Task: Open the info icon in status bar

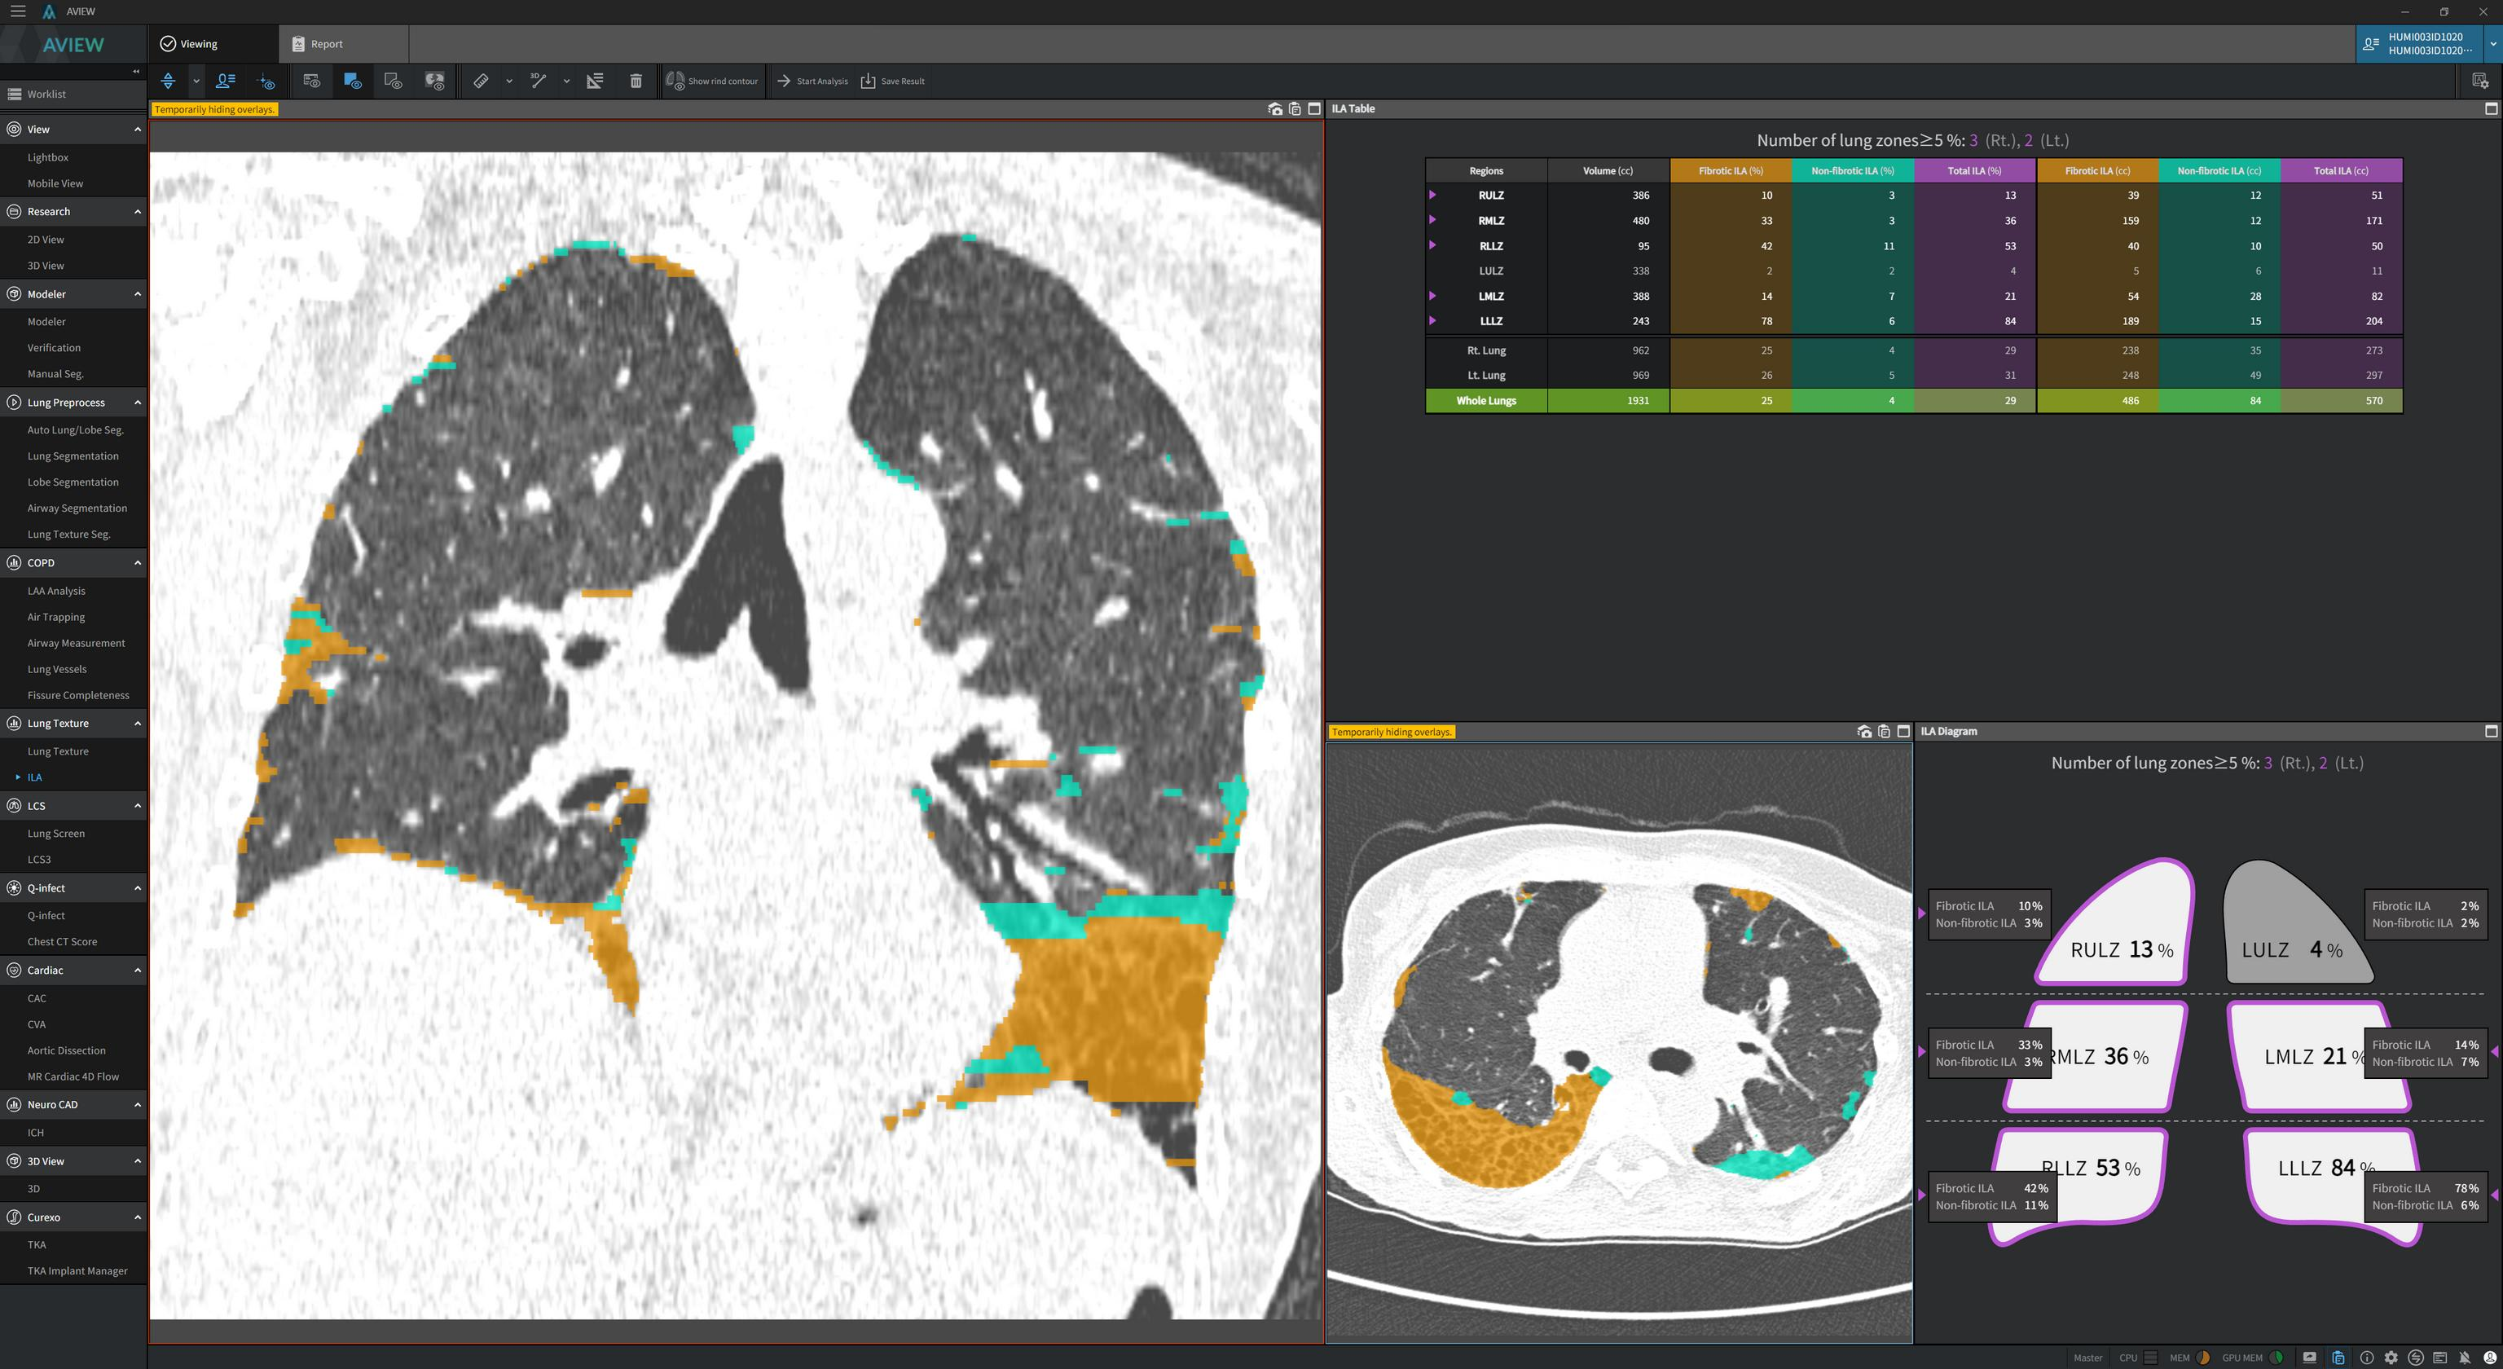Action: [2366, 1358]
